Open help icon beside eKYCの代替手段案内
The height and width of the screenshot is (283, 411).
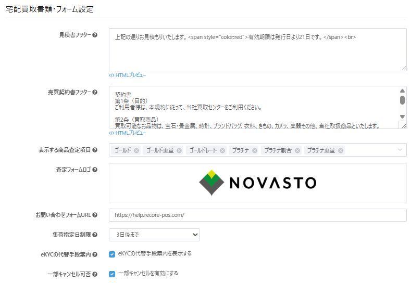click(95, 254)
